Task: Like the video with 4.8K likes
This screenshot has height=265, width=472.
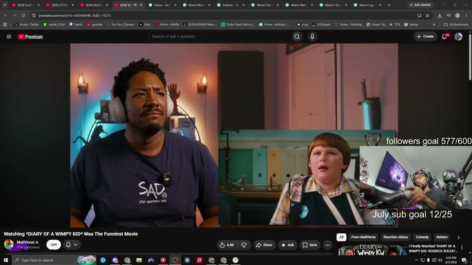Action: [x=227, y=245]
